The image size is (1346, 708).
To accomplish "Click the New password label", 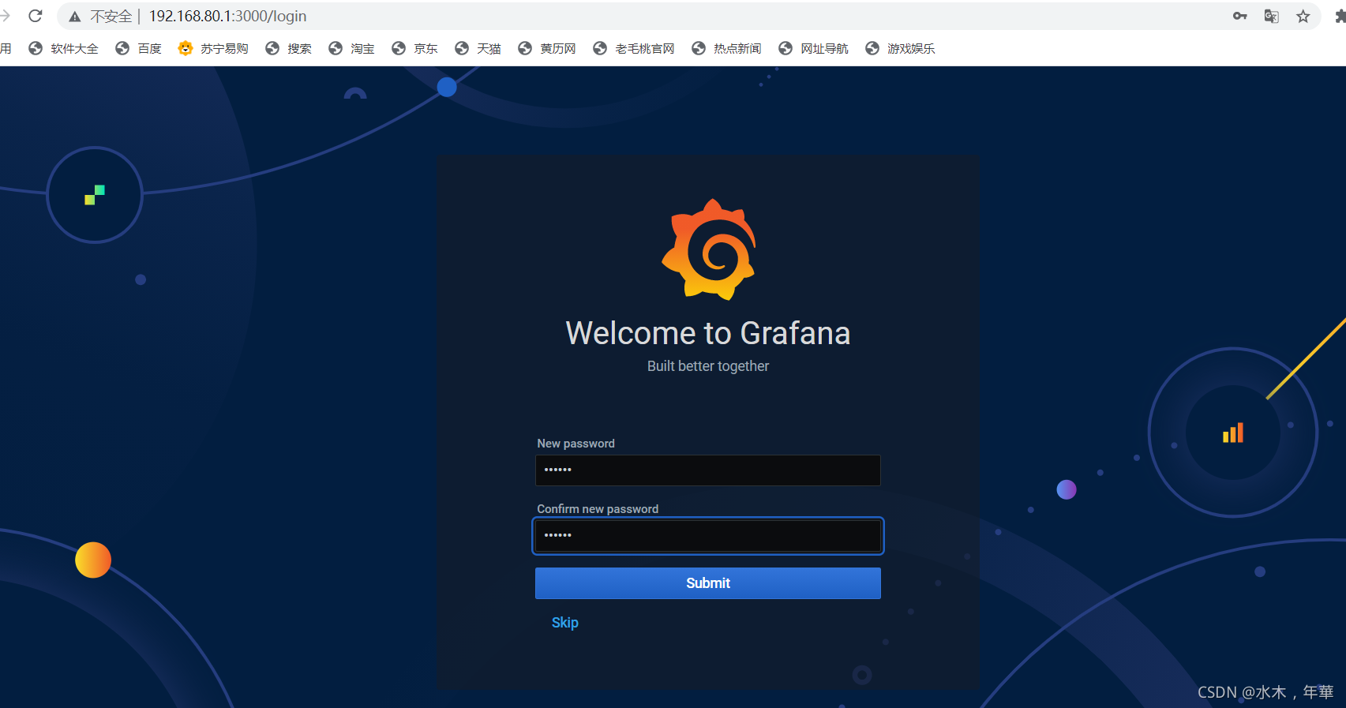I will pos(576,444).
